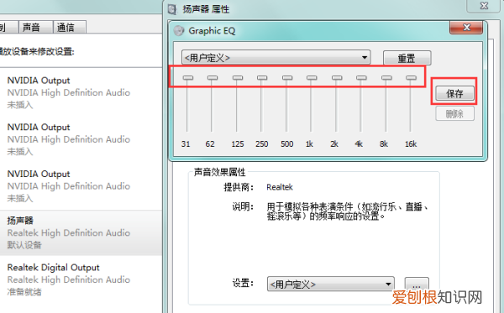Select the second NVIDIA Output device
Image resolution: width=504 pixels, height=313 pixels.
pos(81,139)
